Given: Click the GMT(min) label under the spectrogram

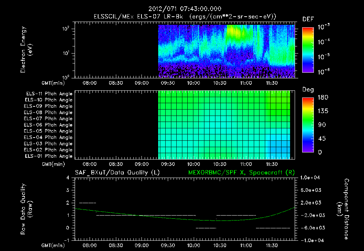Looking at the screenshot, I should coord(53,83).
